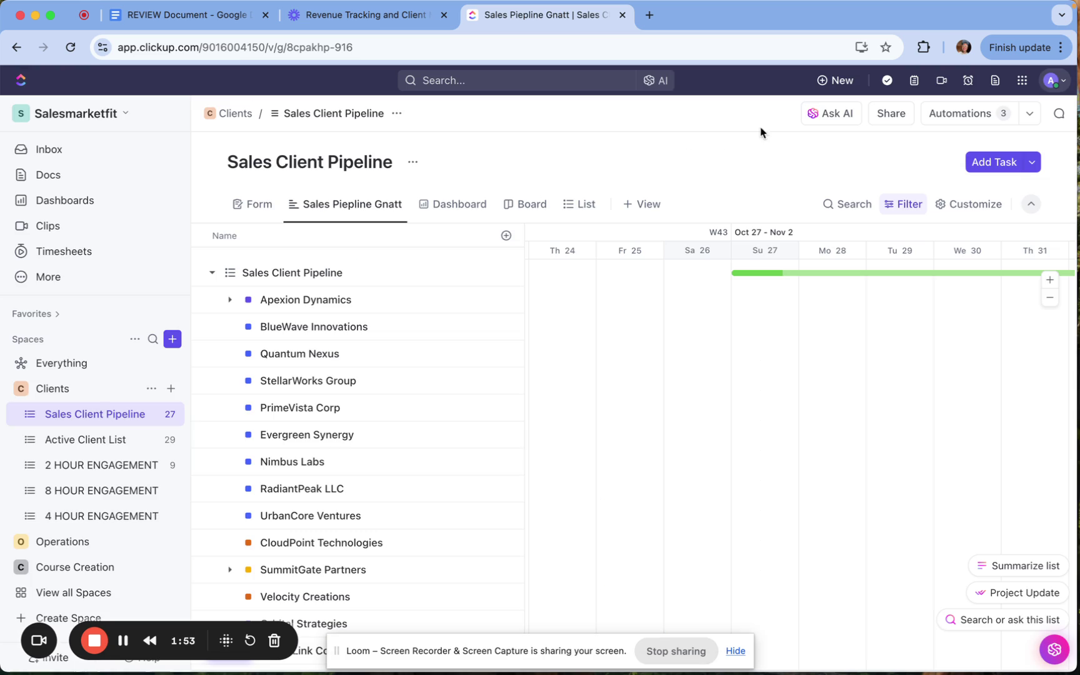
Task: Click the reminder alarm clock icon
Action: [x=967, y=80]
